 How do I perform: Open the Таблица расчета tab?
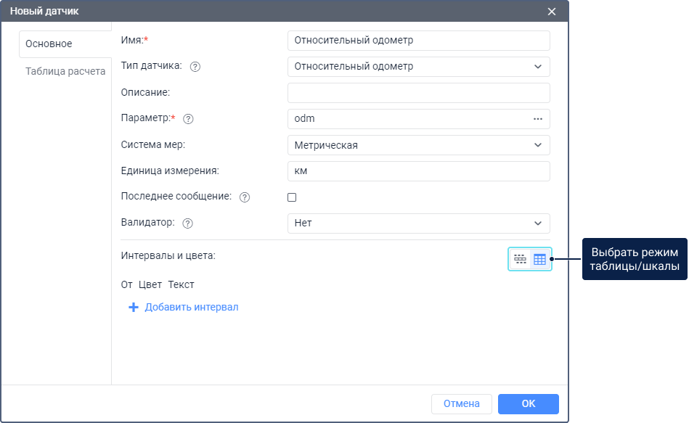point(65,72)
